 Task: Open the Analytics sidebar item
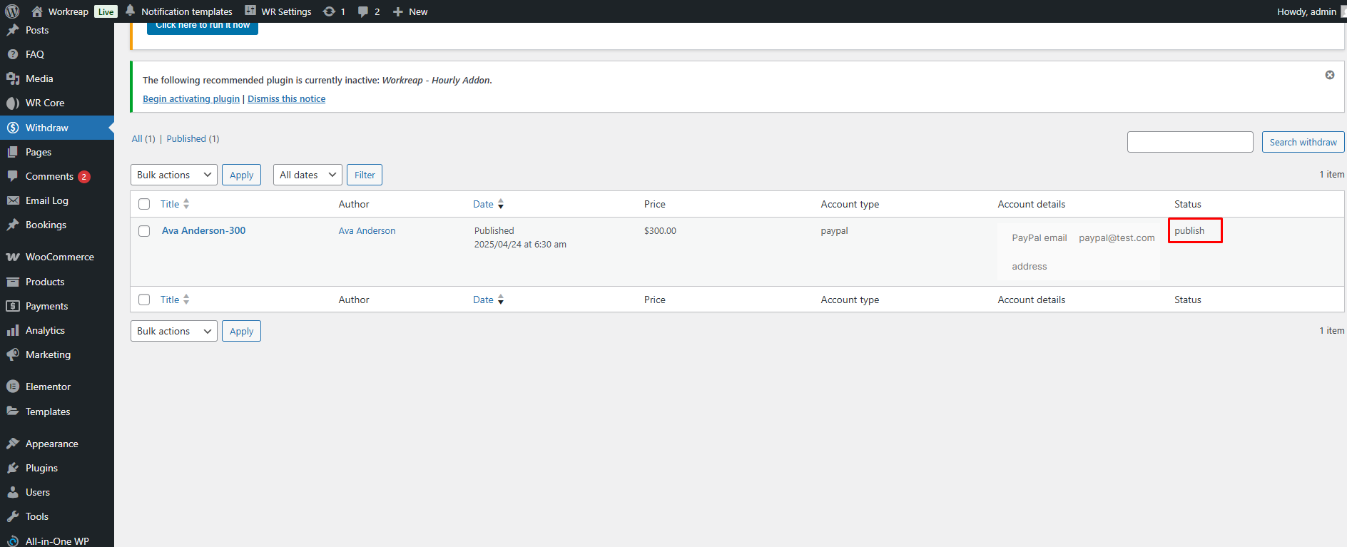pyautogui.click(x=45, y=330)
